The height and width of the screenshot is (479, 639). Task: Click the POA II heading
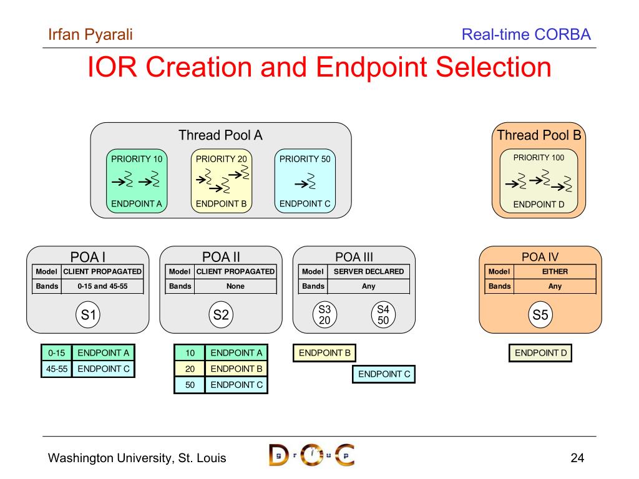(x=221, y=257)
